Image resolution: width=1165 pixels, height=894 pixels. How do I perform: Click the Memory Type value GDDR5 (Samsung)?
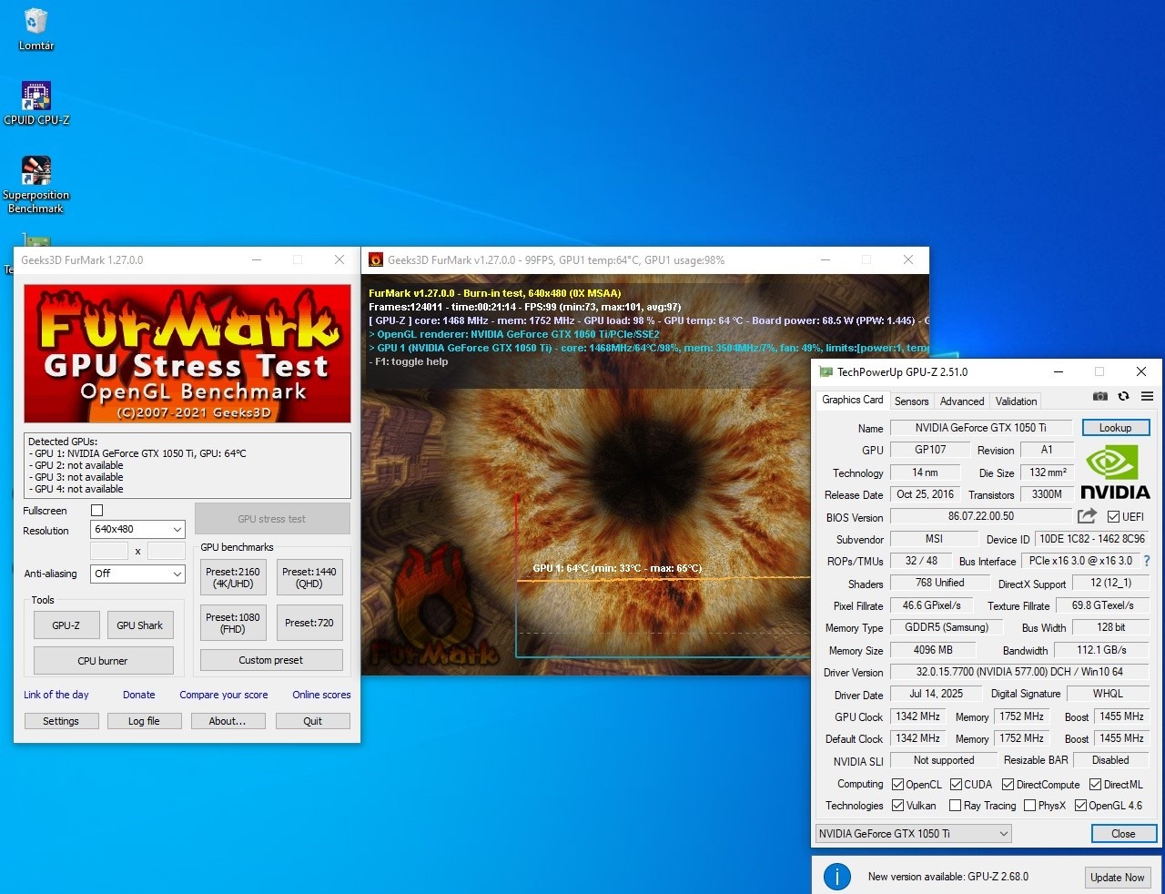(x=947, y=627)
